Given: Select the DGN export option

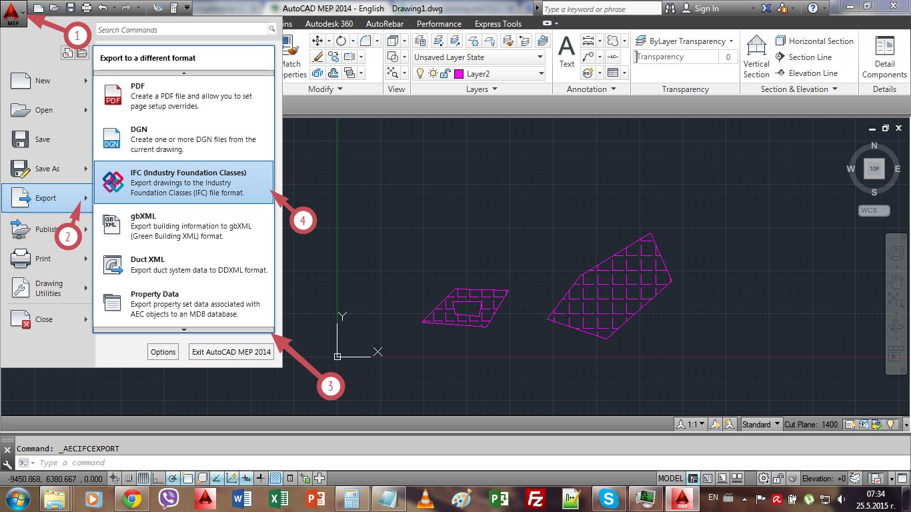Looking at the screenshot, I should point(183,139).
